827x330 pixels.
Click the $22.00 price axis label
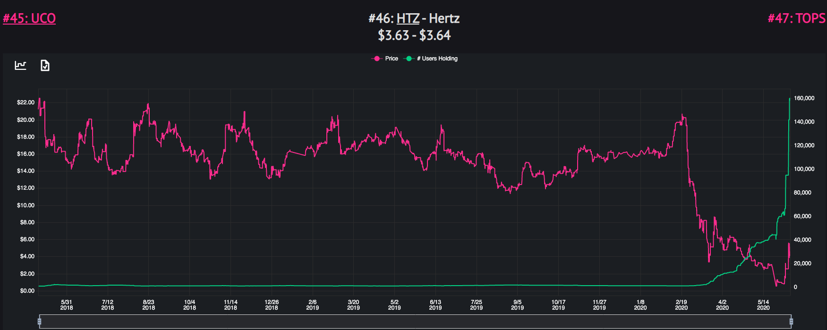click(x=26, y=102)
